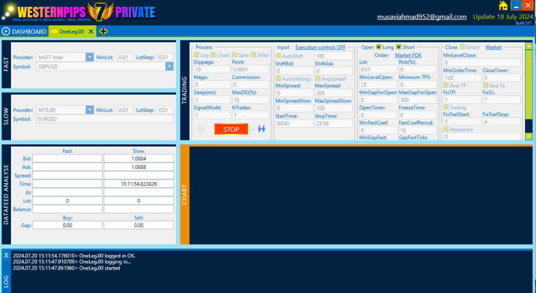Viewport: 536px width, 293px height.
Task: Click the 'OneLeg.00 logged in OK.' log line
Action: coord(74,255)
